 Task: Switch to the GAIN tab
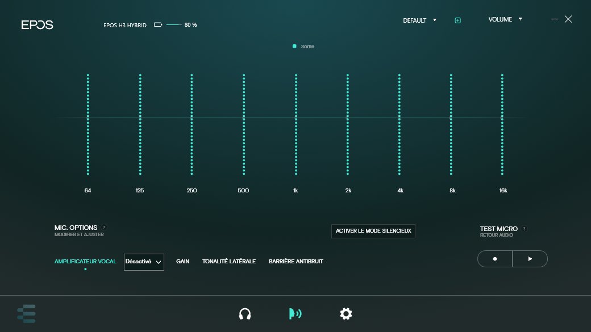click(182, 262)
